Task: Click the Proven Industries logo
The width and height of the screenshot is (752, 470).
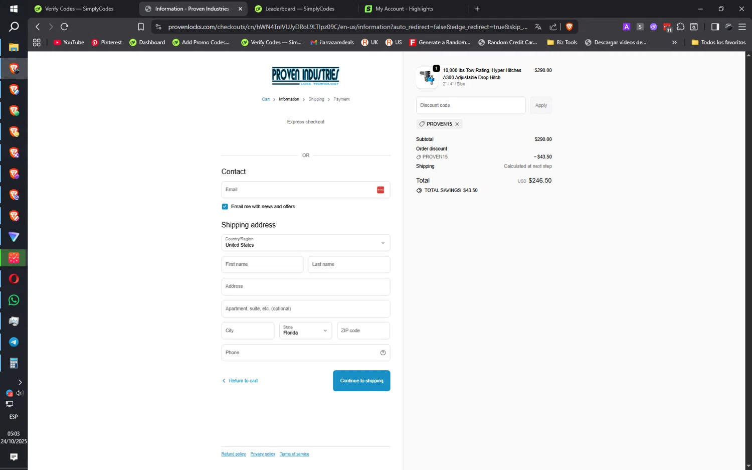Action: [x=305, y=76]
